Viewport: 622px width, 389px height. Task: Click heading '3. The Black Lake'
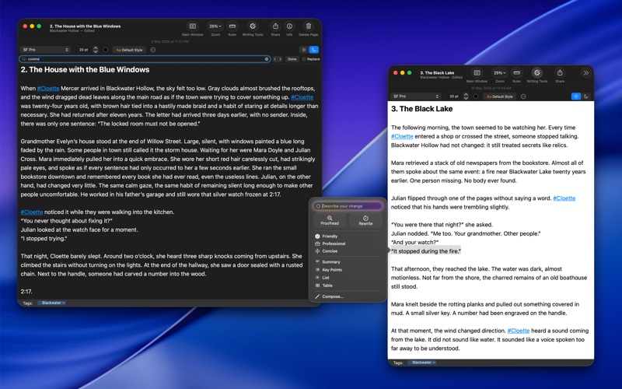[x=421, y=109]
